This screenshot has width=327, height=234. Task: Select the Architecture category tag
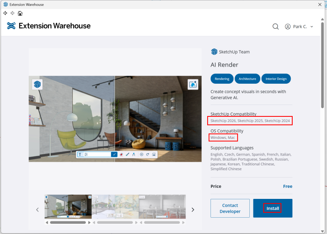coord(247,79)
